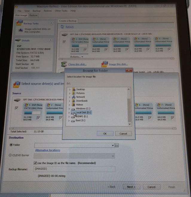The width and height of the screenshot is (191, 197).
Task: Click the Downloads folder icon in Browse dialog
Action: tap(74, 101)
